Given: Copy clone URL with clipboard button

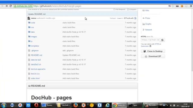Looking at the screenshot, I should pos(162,40).
